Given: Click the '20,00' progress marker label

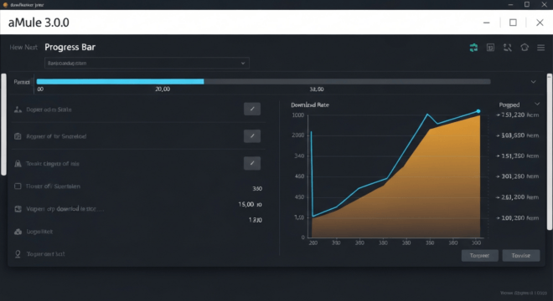Looking at the screenshot, I should pyautogui.click(x=163, y=89).
